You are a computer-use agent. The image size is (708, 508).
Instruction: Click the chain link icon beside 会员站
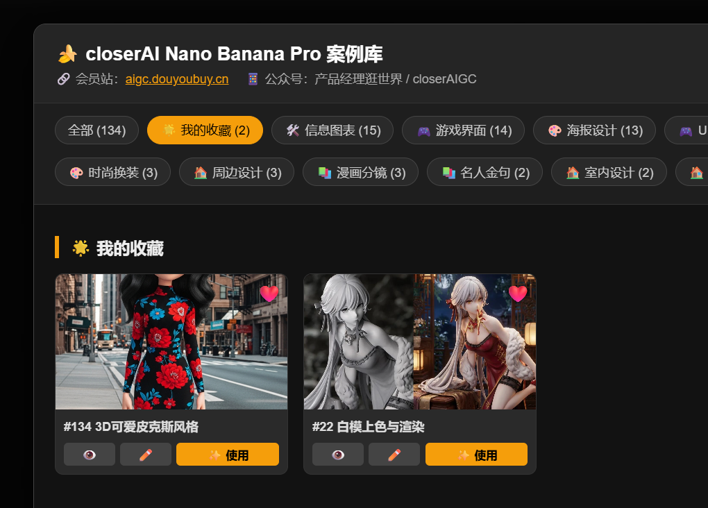pyautogui.click(x=64, y=79)
